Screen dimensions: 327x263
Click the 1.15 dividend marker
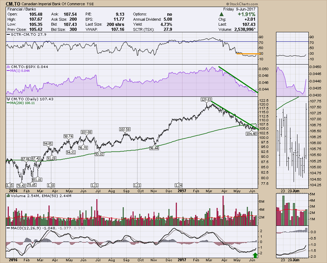10,185
